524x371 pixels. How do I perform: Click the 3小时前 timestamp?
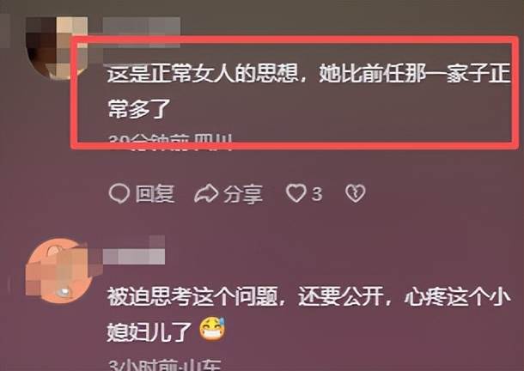[145, 365]
